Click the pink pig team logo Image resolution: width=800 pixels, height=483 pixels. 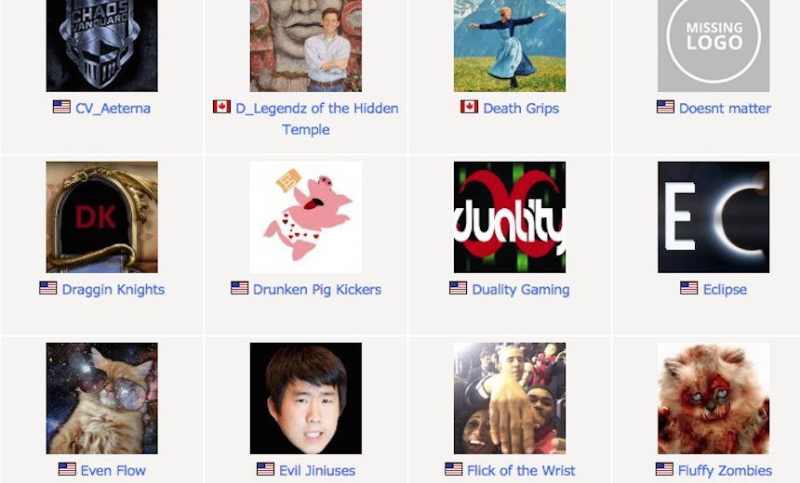coord(306,217)
